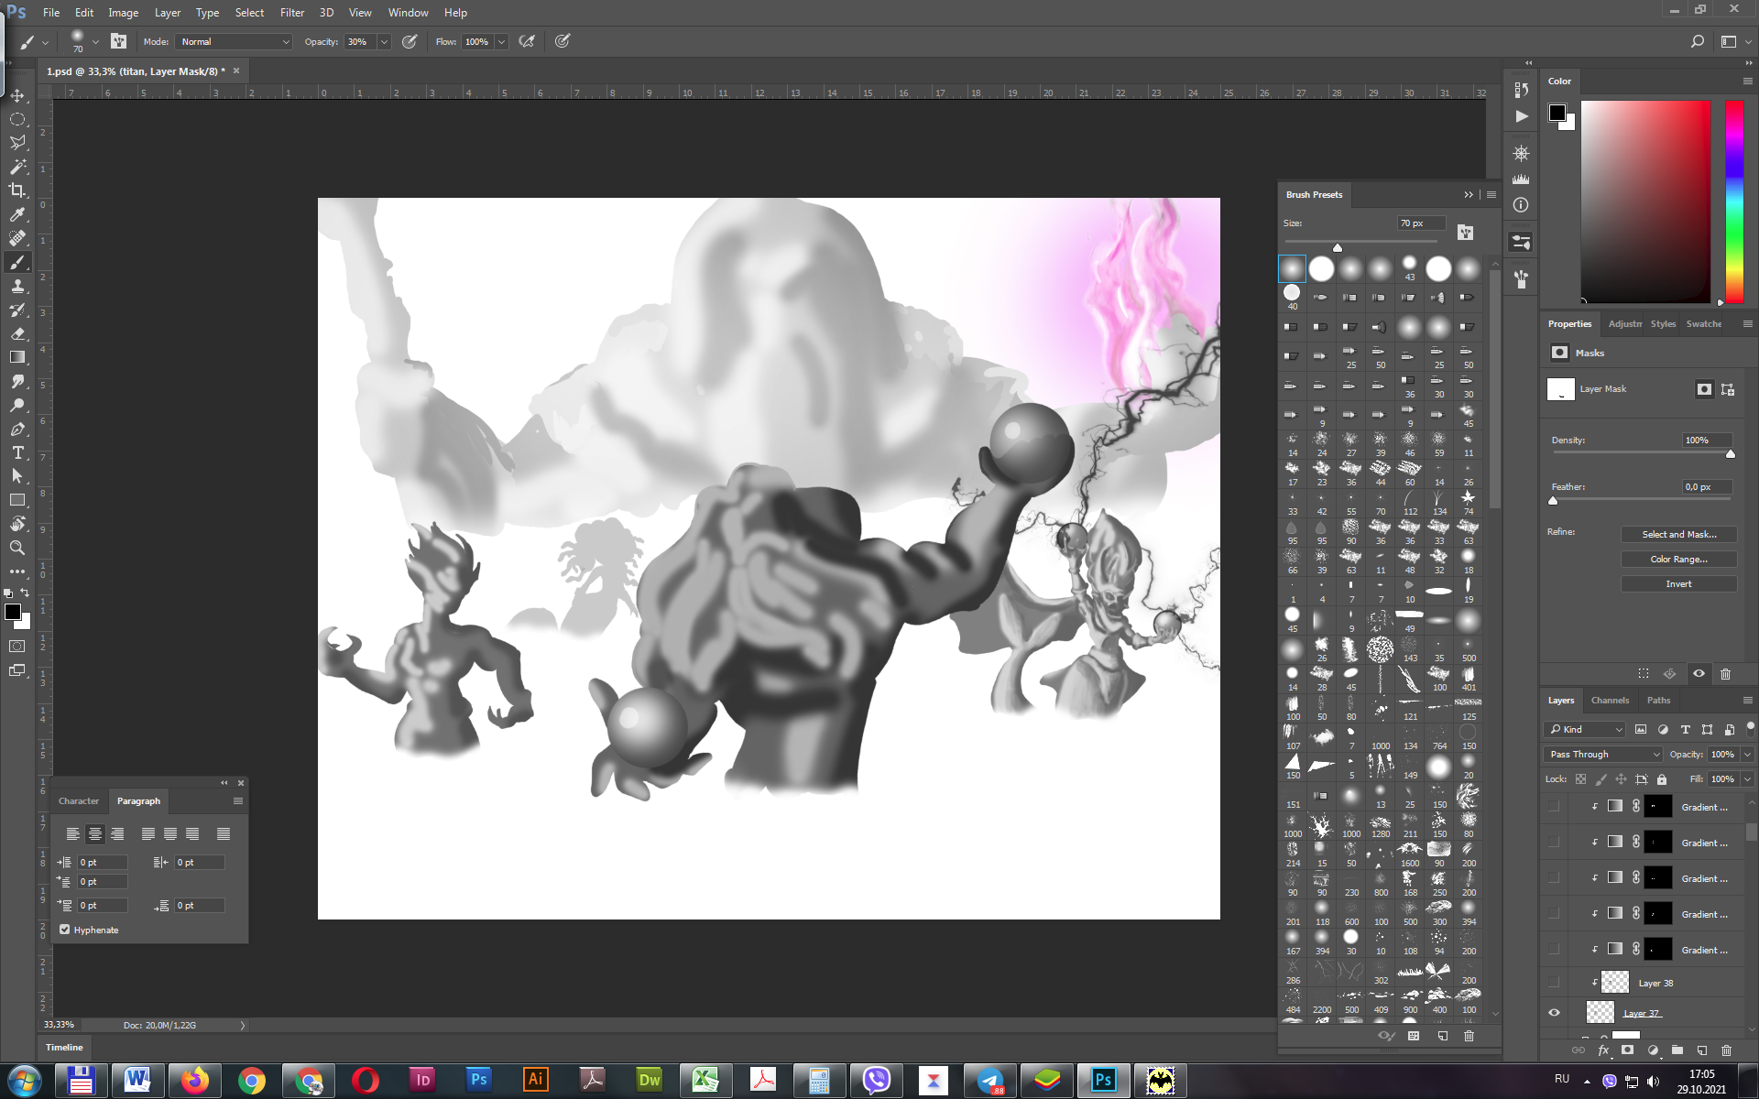This screenshot has height=1099, width=1759.
Task: Open the Opacity dropdown arrow in options bar
Action: [x=384, y=41]
